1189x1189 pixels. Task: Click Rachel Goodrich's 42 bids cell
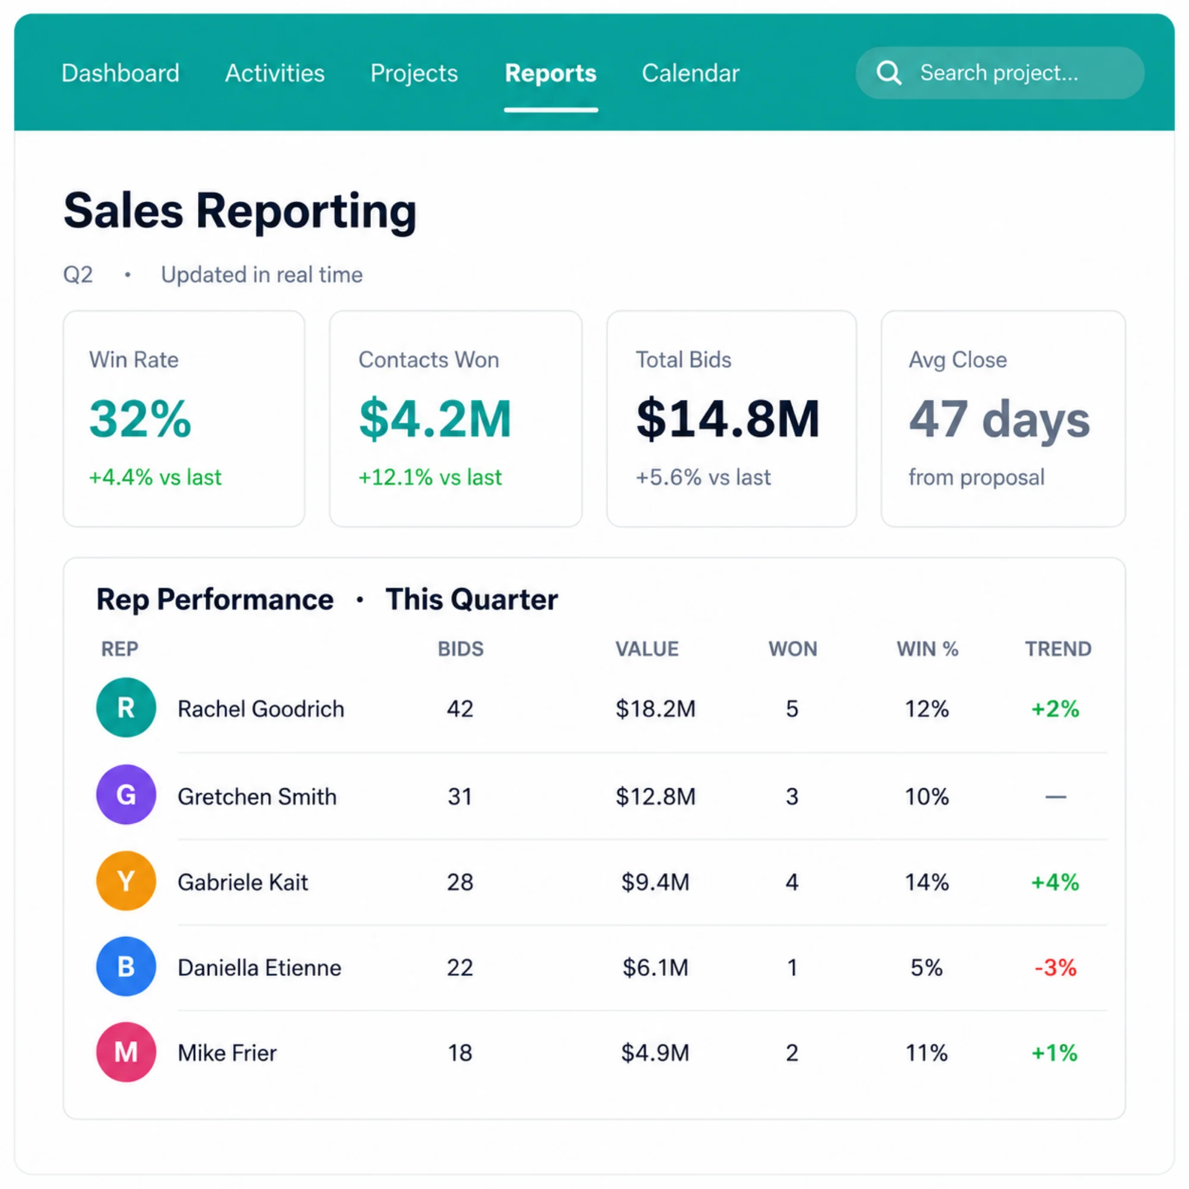point(460,709)
